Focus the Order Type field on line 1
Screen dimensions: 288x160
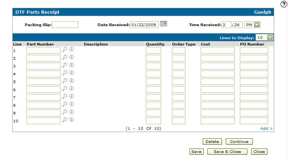179,50
